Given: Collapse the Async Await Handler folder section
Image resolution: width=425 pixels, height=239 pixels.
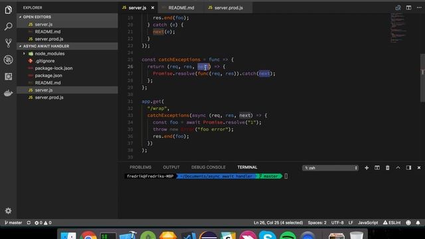Looking at the screenshot, I should click(68, 46).
